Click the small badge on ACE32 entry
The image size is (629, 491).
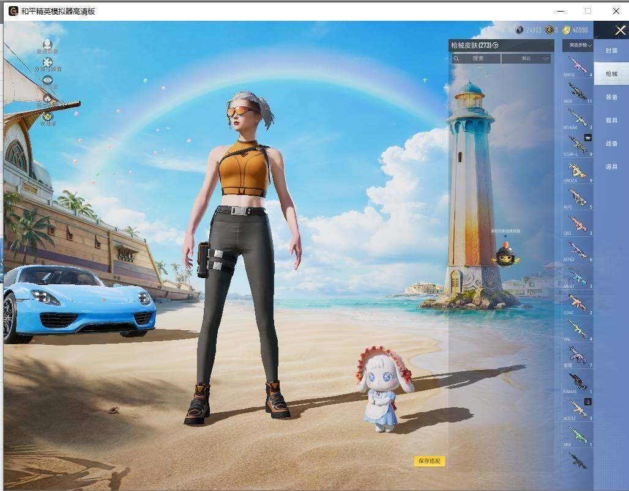587,401
